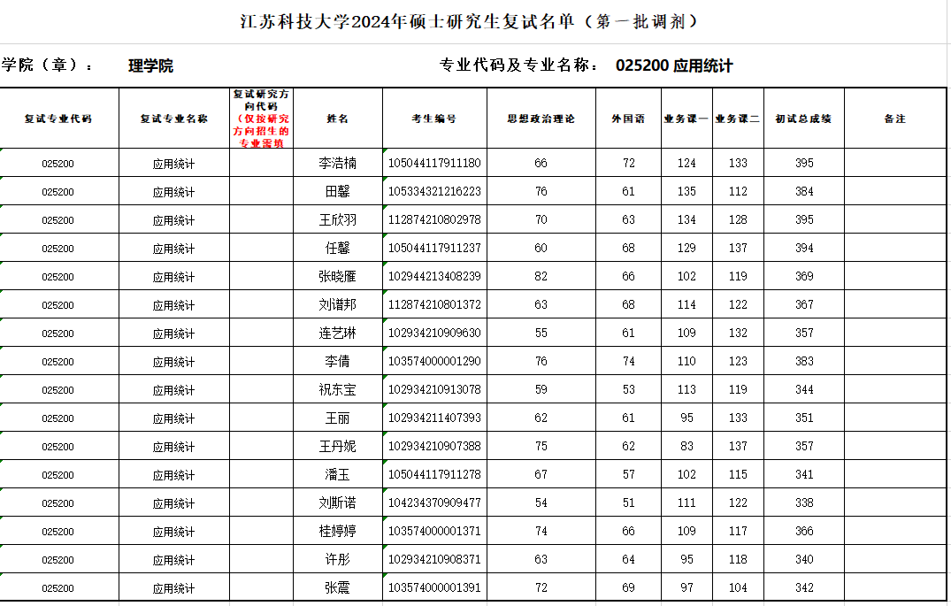Click the 复试专业名称 column header
951x606 pixels.
(x=174, y=119)
